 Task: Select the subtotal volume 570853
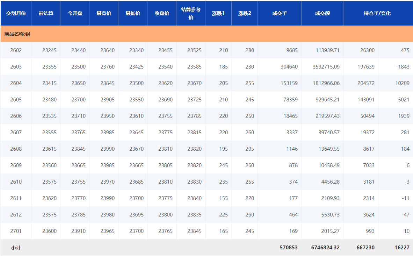289,247
